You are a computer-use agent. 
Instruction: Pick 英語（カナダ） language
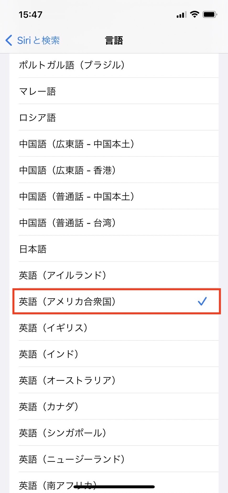click(x=49, y=407)
